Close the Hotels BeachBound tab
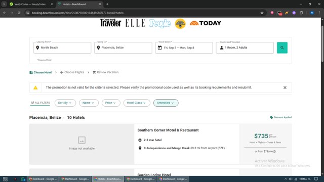Viewport: 324px width, 182px height. (x=100, y=4)
